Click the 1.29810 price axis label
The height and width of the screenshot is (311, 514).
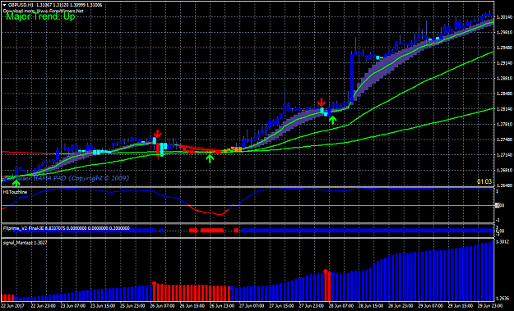pyautogui.click(x=504, y=32)
